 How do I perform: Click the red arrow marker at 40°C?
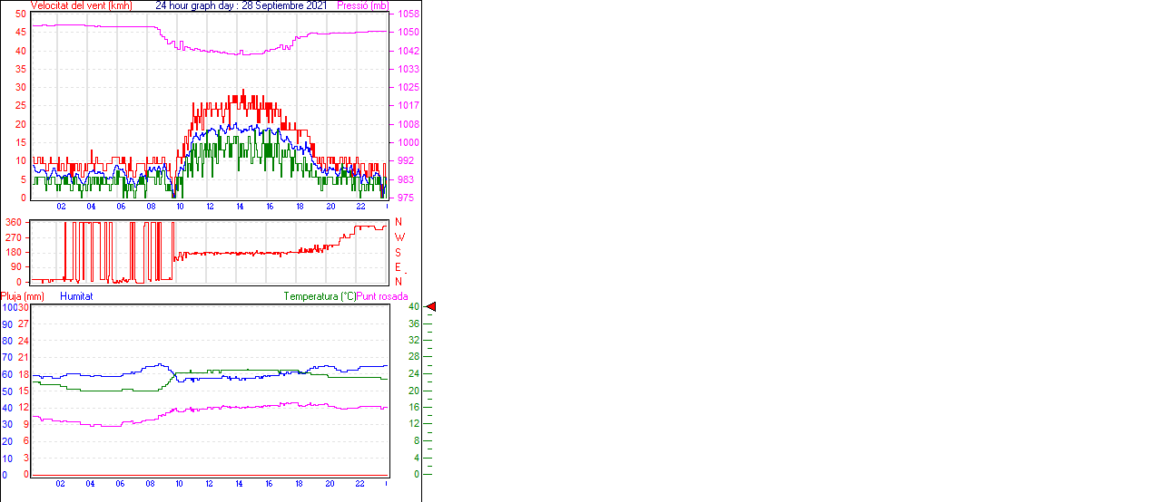[x=431, y=307]
